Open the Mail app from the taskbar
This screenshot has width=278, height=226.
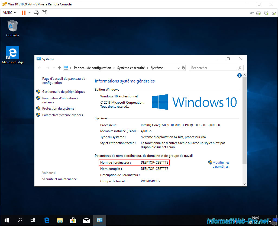point(86,220)
